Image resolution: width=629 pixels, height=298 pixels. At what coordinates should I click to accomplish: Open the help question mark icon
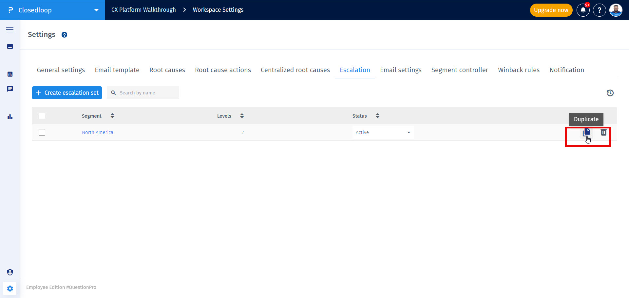click(600, 10)
